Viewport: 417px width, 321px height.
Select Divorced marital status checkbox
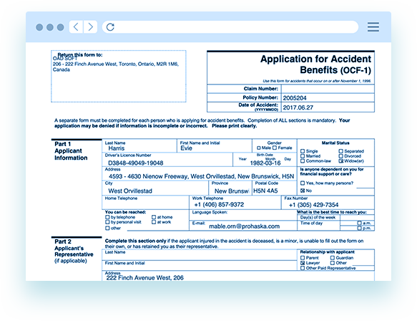[x=340, y=156]
